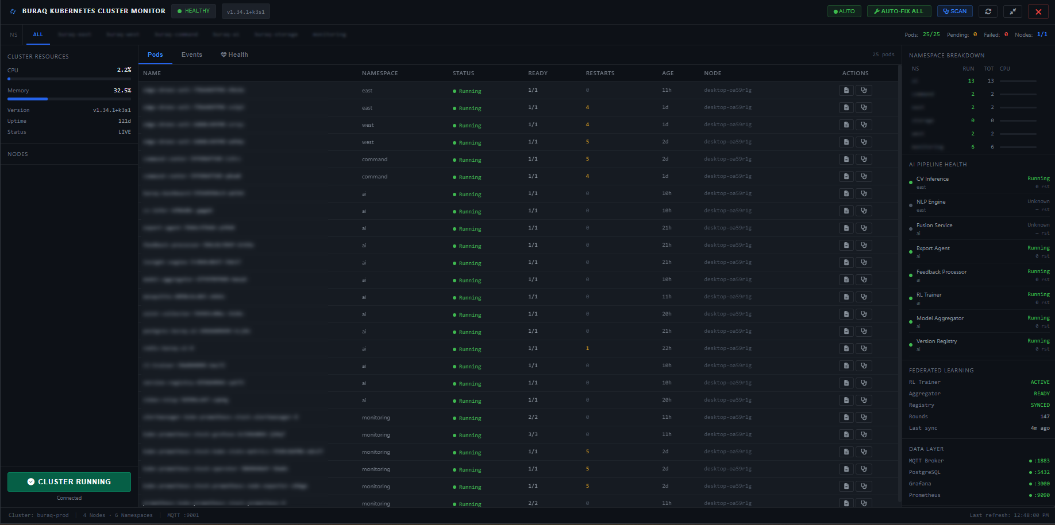
Task: Click the v1.34.1+k3s1 version badge
Action: 245,11
